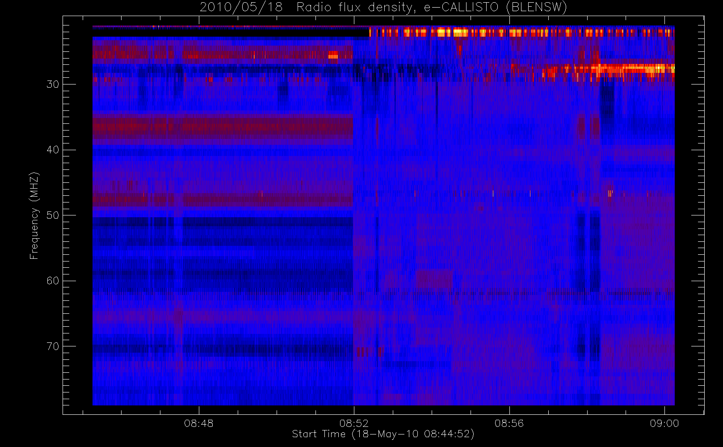Click the 60 MHz frequency tick label
Image resolution: width=723 pixels, height=447 pixels.
point(53,281)
